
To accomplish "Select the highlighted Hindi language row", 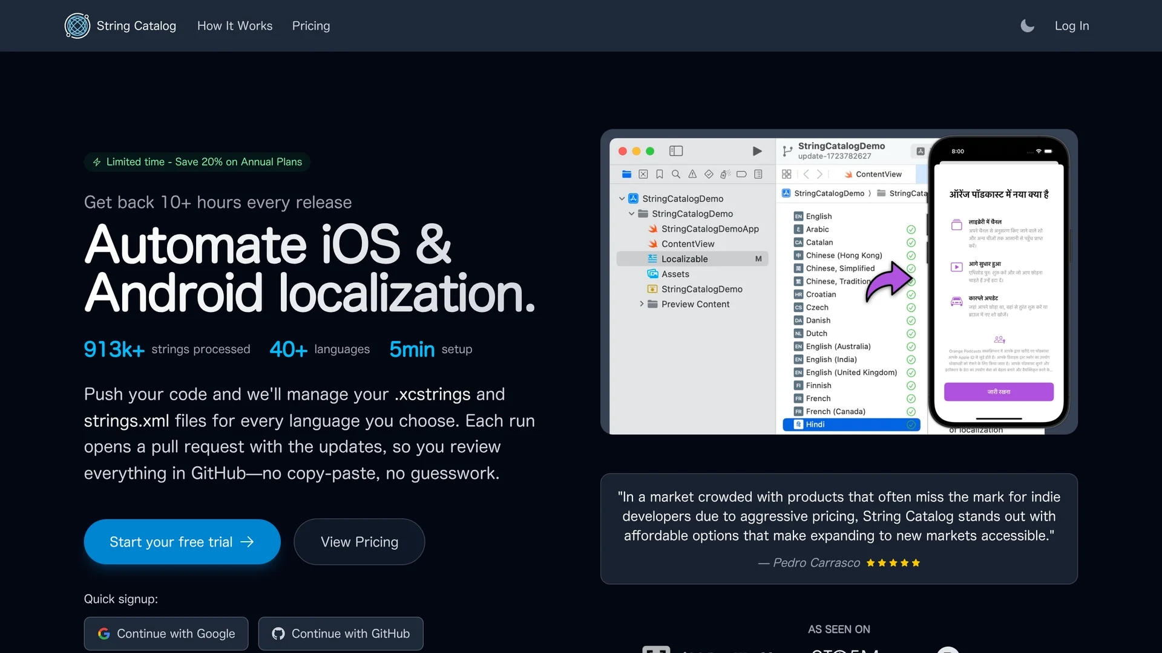I will (x=852, y=424).
